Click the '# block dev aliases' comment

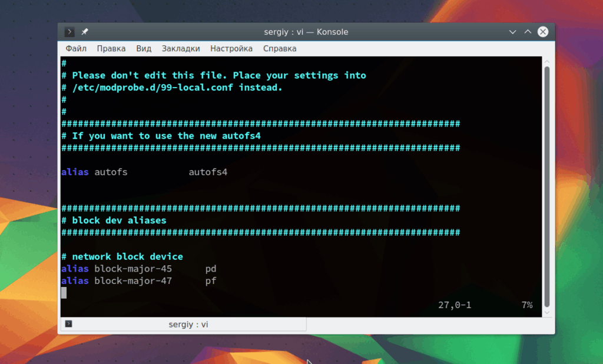tap(114, 221)
